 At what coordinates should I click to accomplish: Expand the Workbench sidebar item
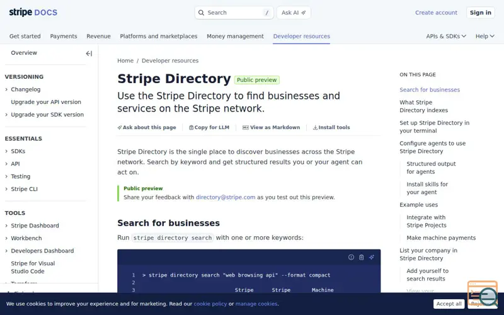pyautogui.click(x=26, y=238)
